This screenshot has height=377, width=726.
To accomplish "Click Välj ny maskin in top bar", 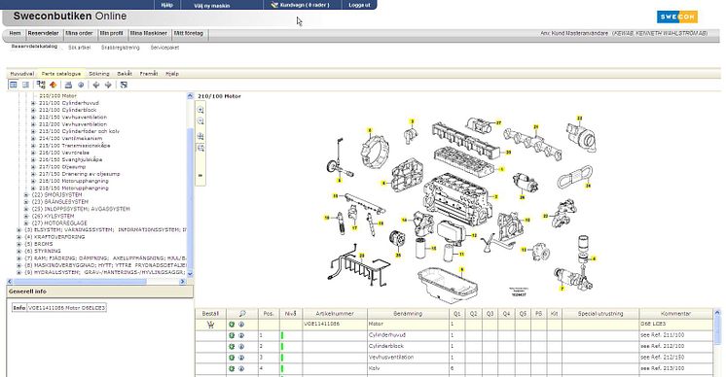I will pos(211,6).
